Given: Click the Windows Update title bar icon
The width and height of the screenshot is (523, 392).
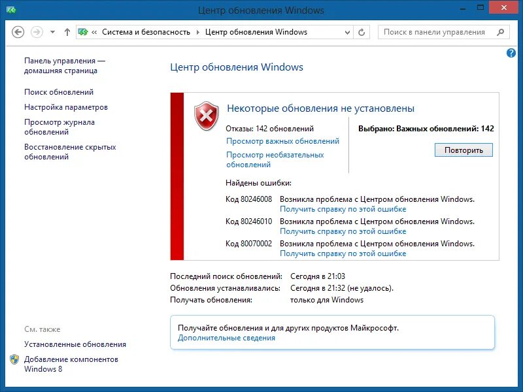Looking at the screenshot, I should [11, 10].
